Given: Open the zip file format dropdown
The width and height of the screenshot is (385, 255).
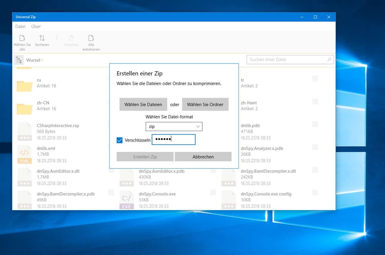Looking at the screenshot, I should click(174, 127).
